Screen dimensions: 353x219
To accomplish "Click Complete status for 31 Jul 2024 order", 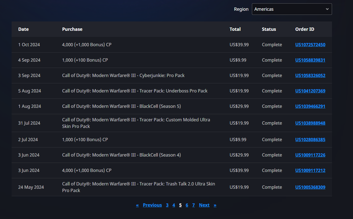I will (x=272, y=123).
